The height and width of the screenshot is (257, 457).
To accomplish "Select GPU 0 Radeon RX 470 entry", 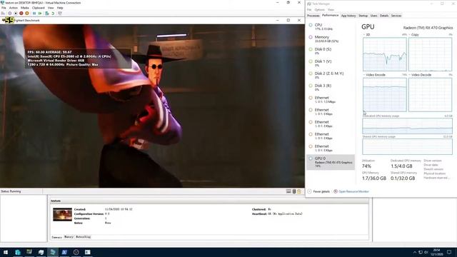I will pos(331,162).
